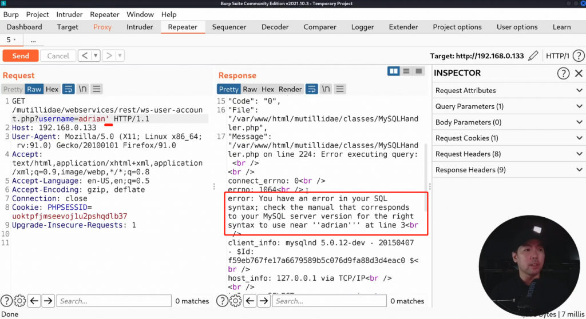586x319 pixels.
Task: Open the User options tab
Action: click(x=517, y=27)
